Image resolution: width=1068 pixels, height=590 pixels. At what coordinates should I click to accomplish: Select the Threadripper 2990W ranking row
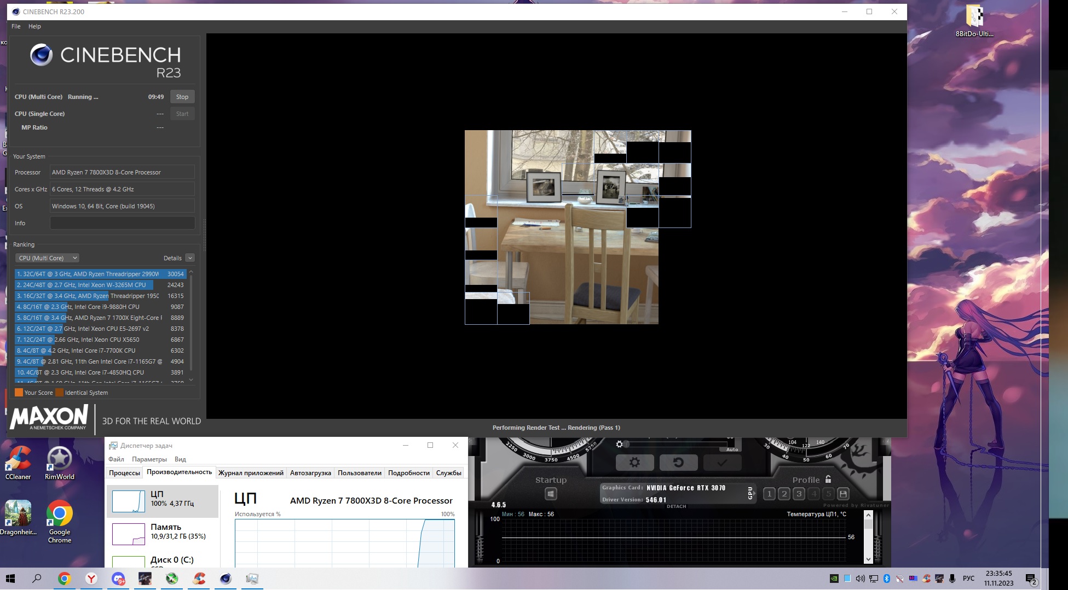point(100,274)
